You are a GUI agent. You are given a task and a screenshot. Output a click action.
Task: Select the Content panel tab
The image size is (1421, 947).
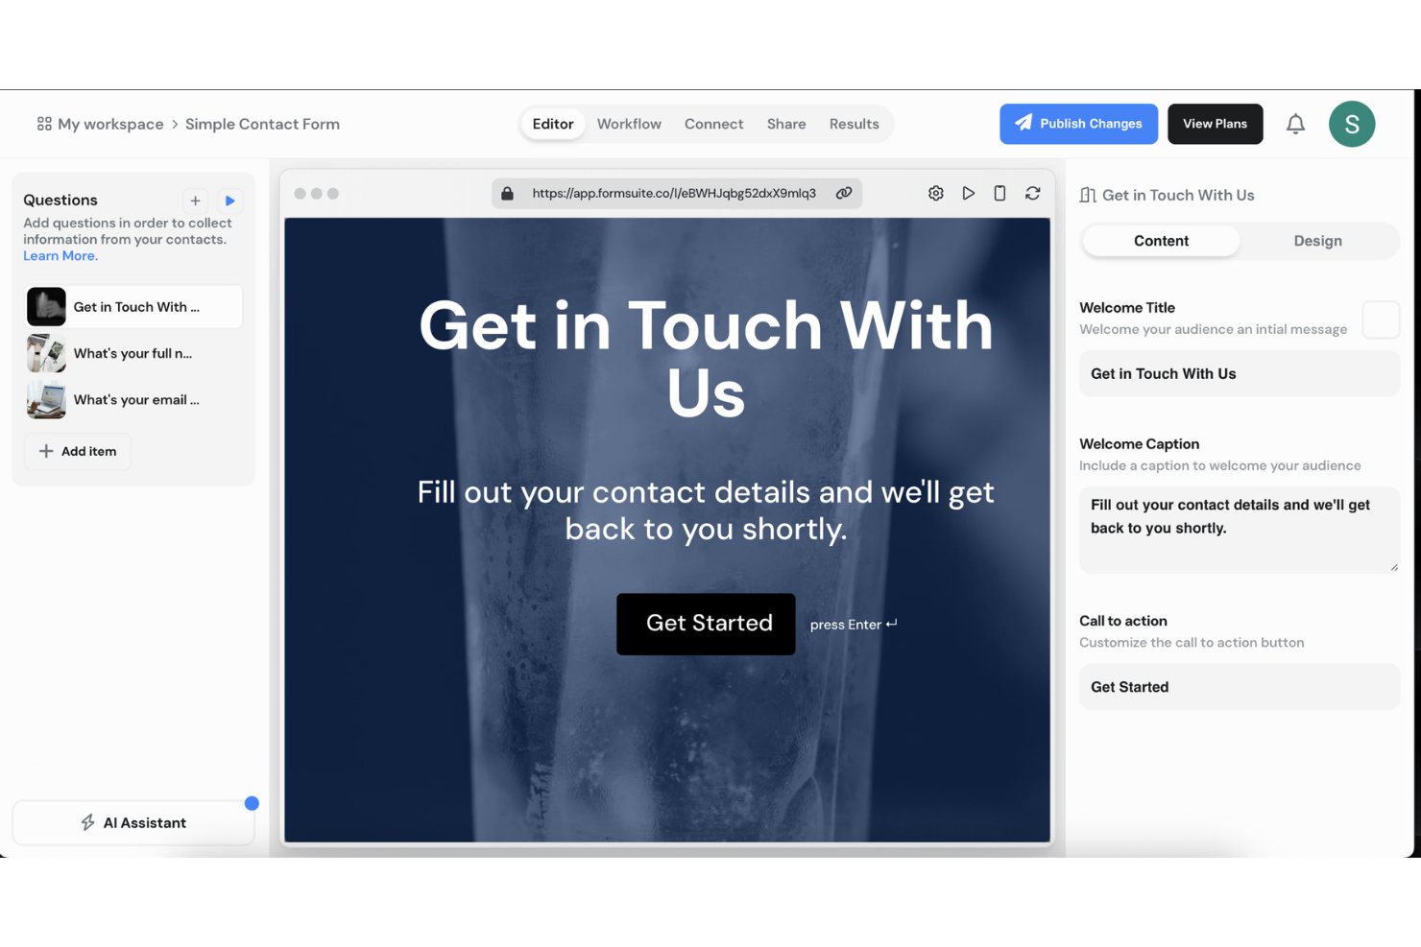pos(1161,241)
